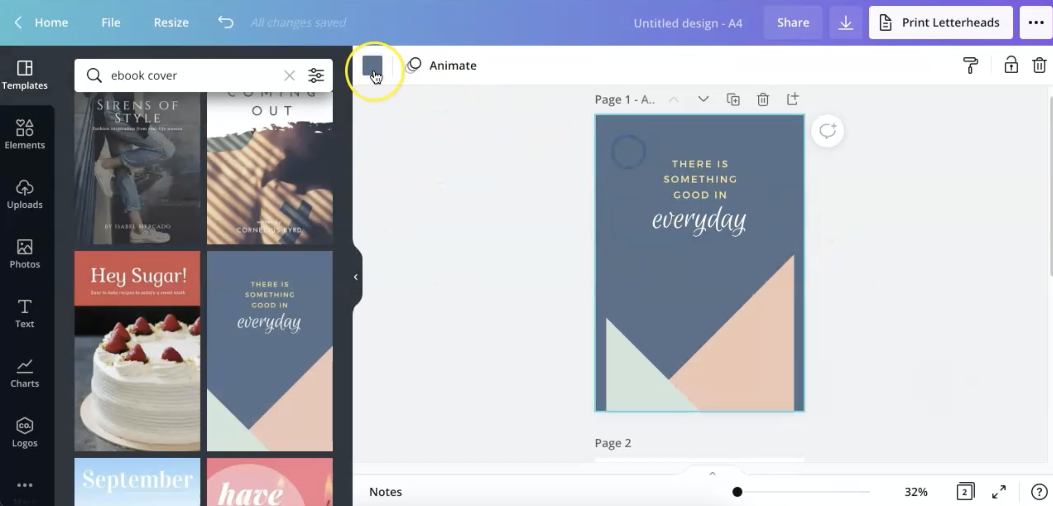
Task: Open the Templates side panel
Action: click(x=25, y=75)
